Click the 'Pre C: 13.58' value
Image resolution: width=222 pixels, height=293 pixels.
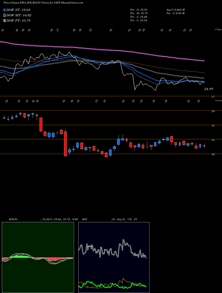click(139, 20)
